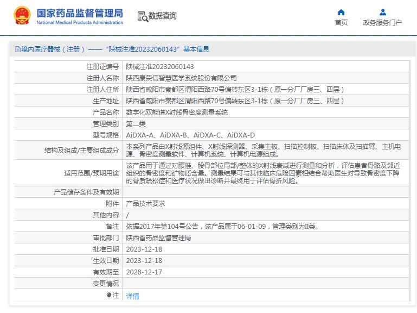
Task: Click the 政务服务门户 person icon
Action: point(382,12)
